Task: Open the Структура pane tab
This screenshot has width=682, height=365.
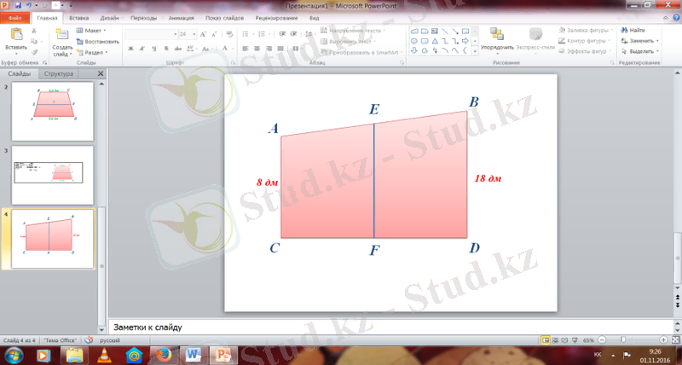Action: click(x=60, y=74)
